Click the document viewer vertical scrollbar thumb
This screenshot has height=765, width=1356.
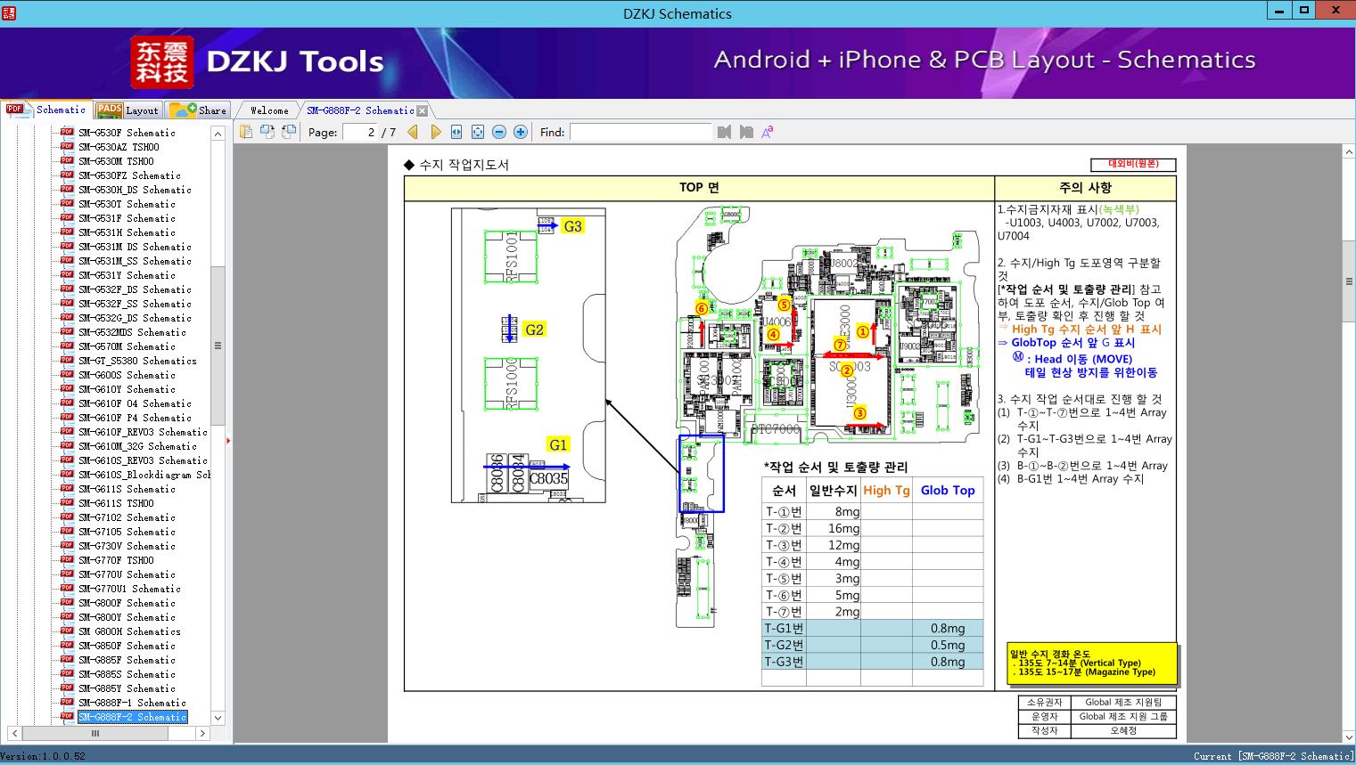1348,281
